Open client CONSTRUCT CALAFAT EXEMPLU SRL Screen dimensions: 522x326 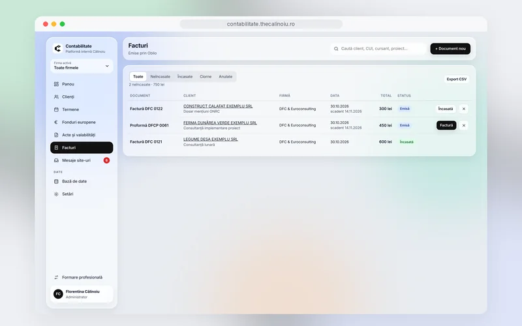(218, 106)
